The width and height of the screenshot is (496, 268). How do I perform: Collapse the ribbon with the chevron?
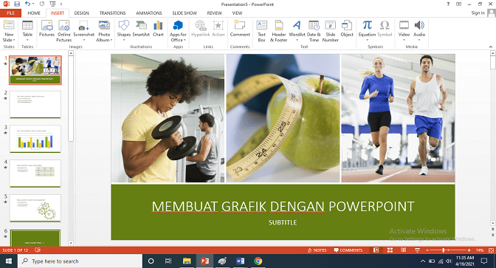(491, 47)
